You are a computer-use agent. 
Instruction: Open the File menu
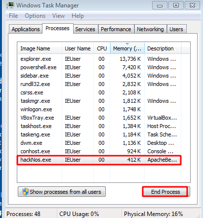pyautogui.click(x=13, y=16)
